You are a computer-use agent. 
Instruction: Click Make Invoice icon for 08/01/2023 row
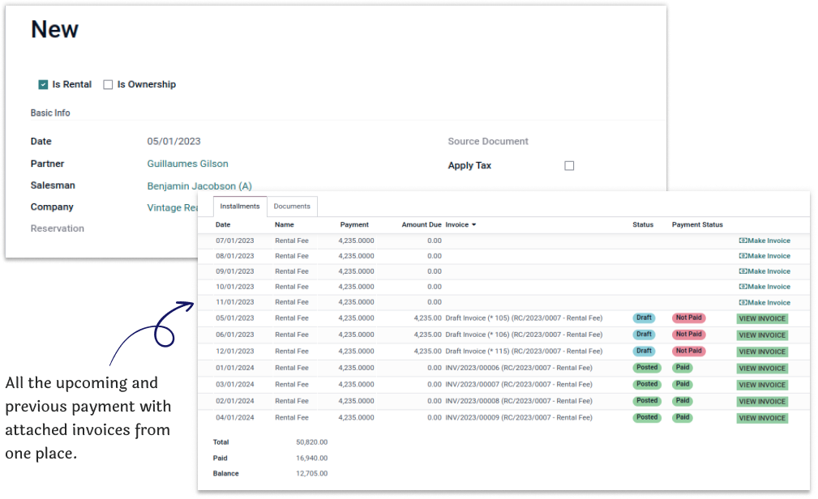click(x=743, y=256)
